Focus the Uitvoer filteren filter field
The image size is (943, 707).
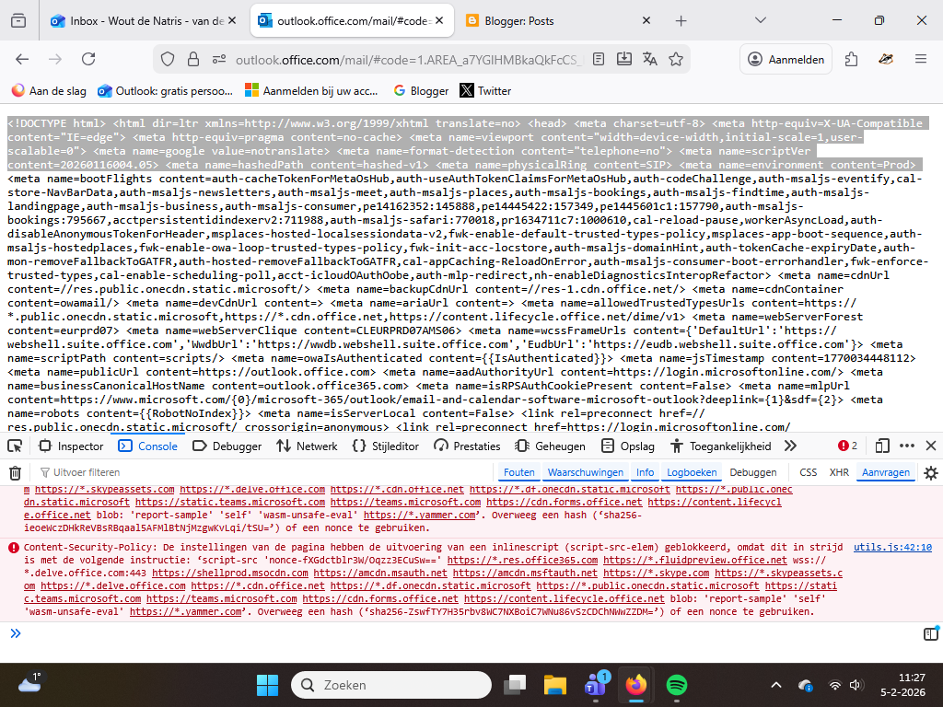[264, 472]
